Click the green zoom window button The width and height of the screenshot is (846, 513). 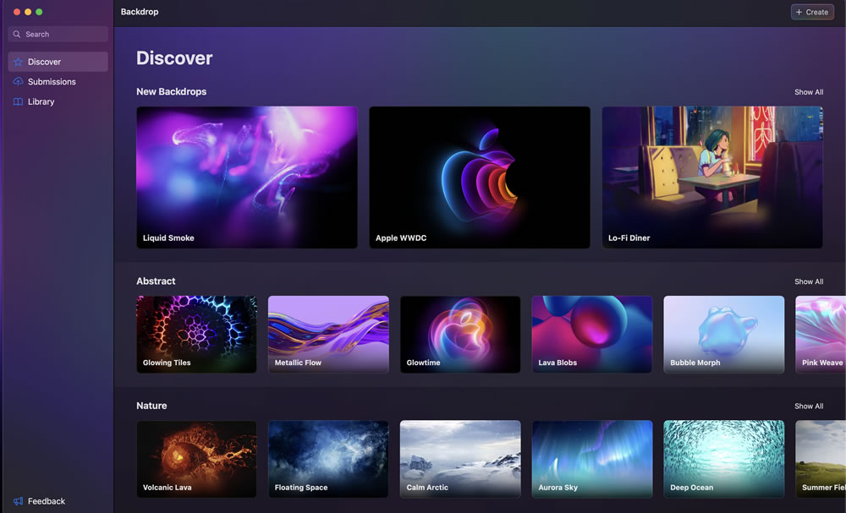coord(39,12)
